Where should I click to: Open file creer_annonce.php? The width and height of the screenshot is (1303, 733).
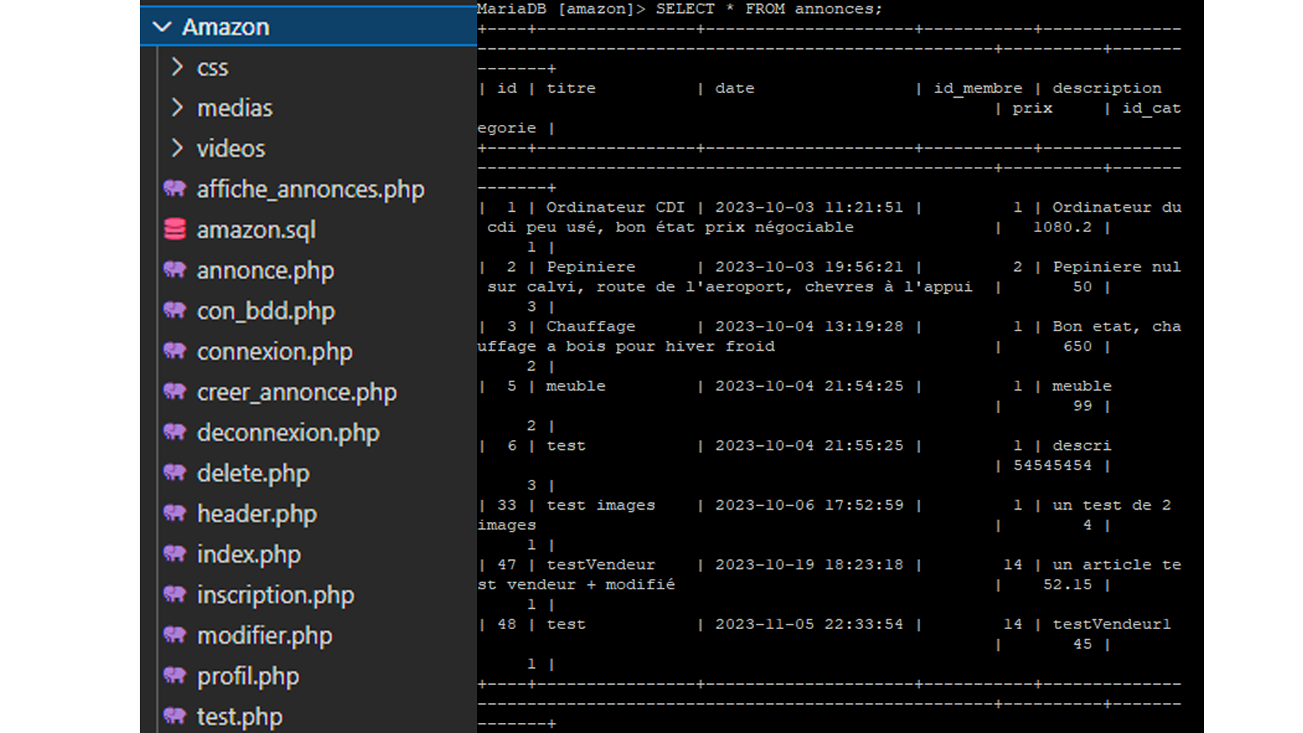297,392
